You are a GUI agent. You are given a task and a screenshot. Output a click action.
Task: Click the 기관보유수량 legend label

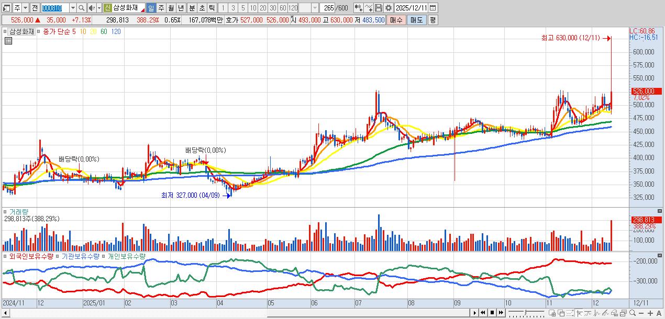point(81,256)
